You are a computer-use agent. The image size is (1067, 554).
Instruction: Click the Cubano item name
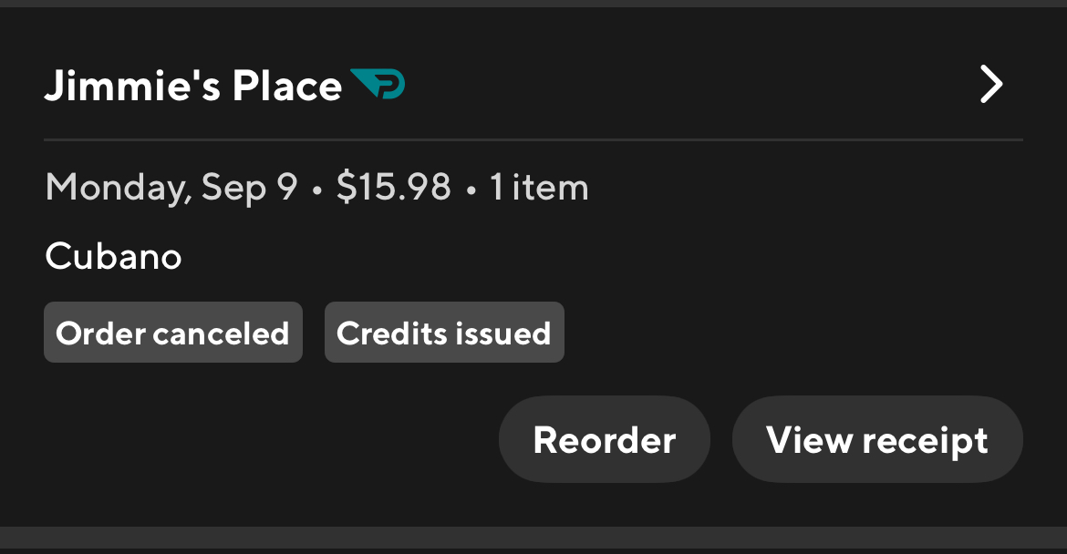(113, 257)
